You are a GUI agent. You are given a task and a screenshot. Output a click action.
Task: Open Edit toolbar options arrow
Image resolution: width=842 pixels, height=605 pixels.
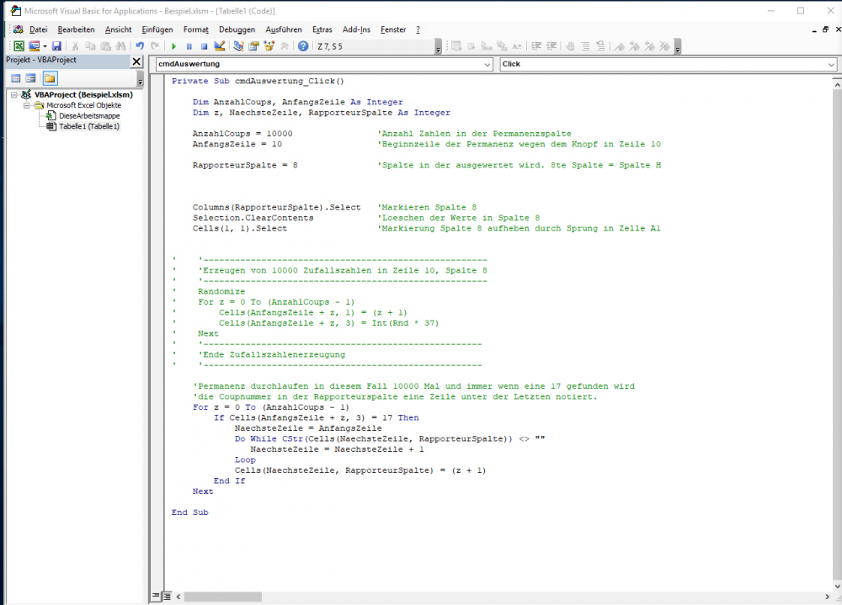678,47
